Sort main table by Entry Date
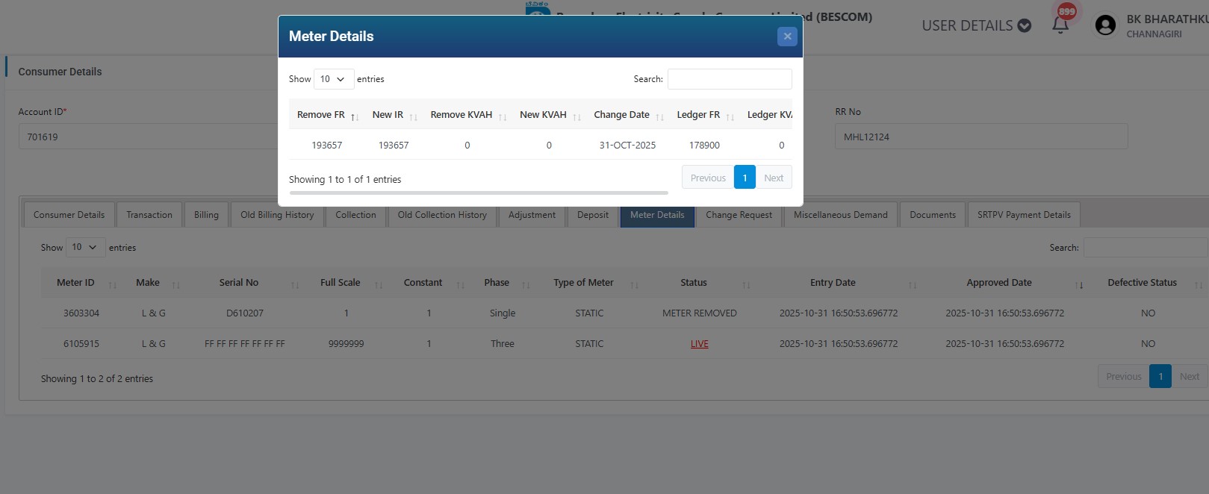 pyautogui.click(x=839, y=283)
